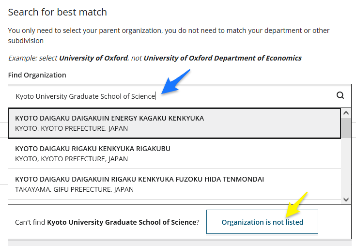Click location line under Rigaku Kenkyuka Rigakubu

click(x=71, y=159)
